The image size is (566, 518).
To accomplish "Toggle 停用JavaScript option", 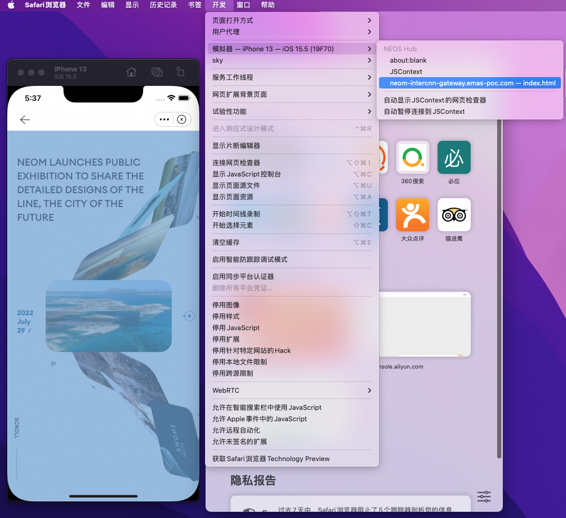I will point(292,328).
